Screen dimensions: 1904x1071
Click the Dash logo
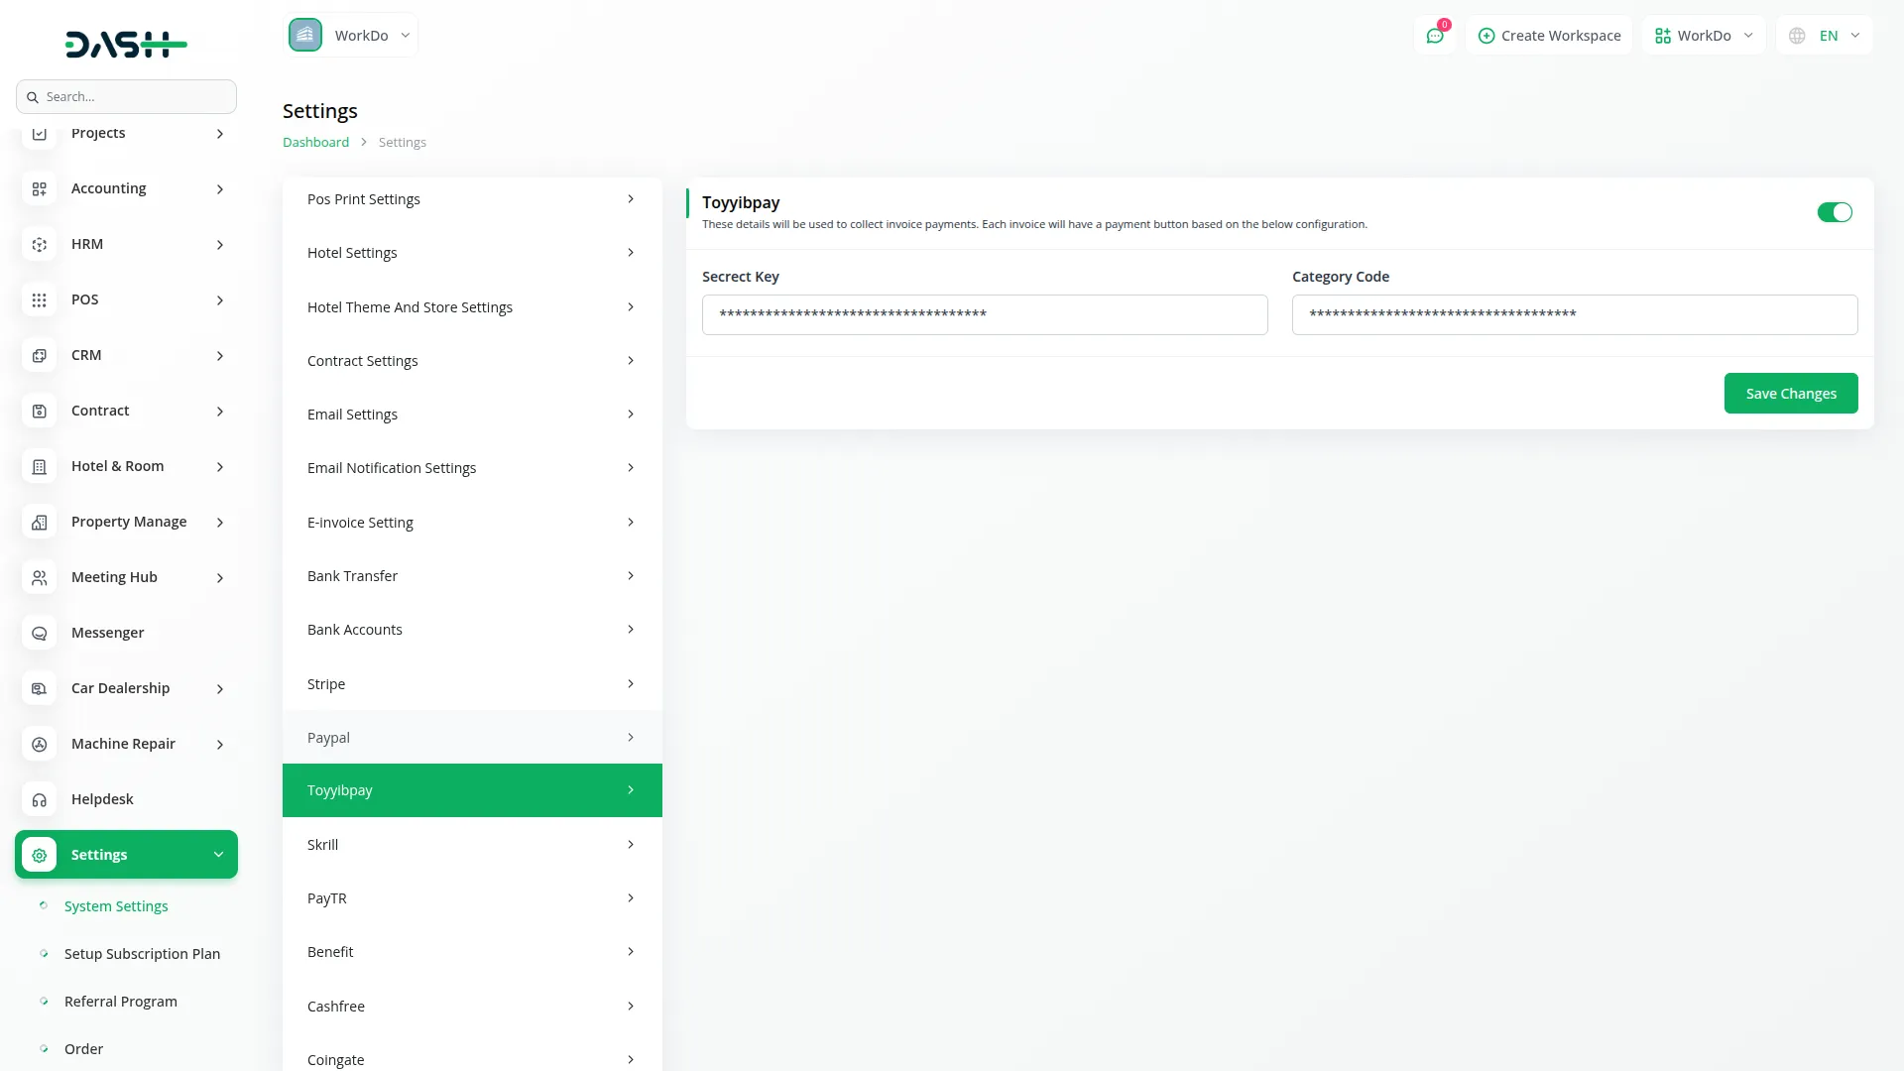126,44
